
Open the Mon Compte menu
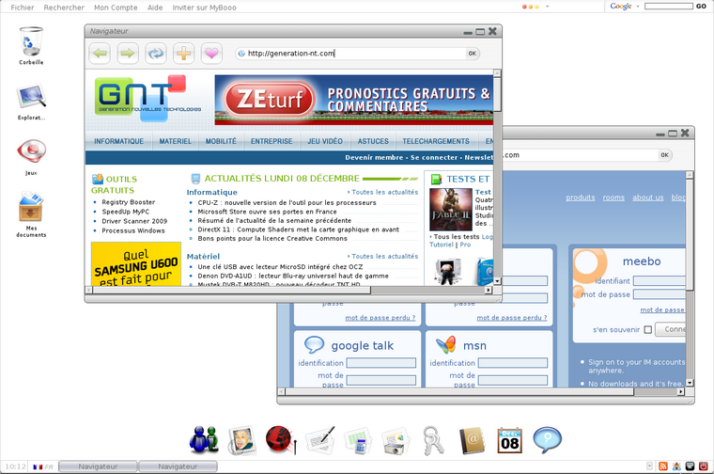116,8
